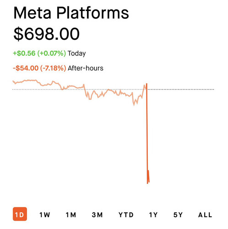
Task: Click the orange -$54.00 (-7.18%) change
Action: click(39, 68)
